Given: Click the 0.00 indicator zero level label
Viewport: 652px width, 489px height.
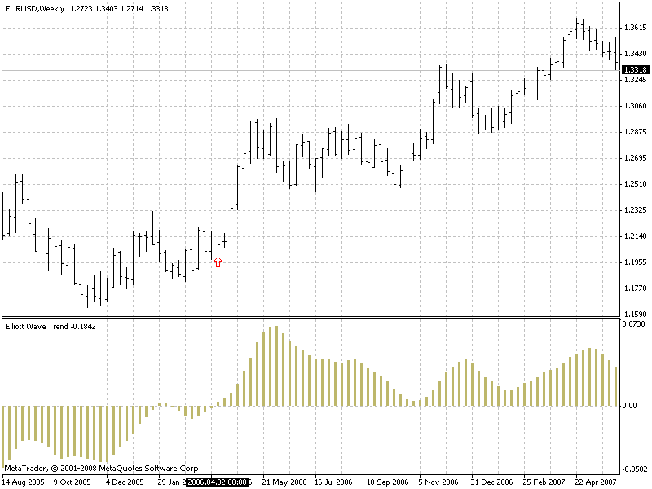Looking at the screenshot, I should coord(631,405).
